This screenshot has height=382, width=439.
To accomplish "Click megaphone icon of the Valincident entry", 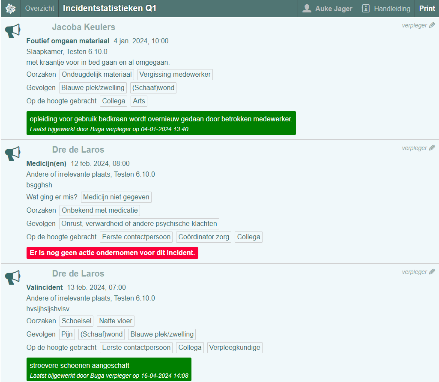I will (13, 277).
